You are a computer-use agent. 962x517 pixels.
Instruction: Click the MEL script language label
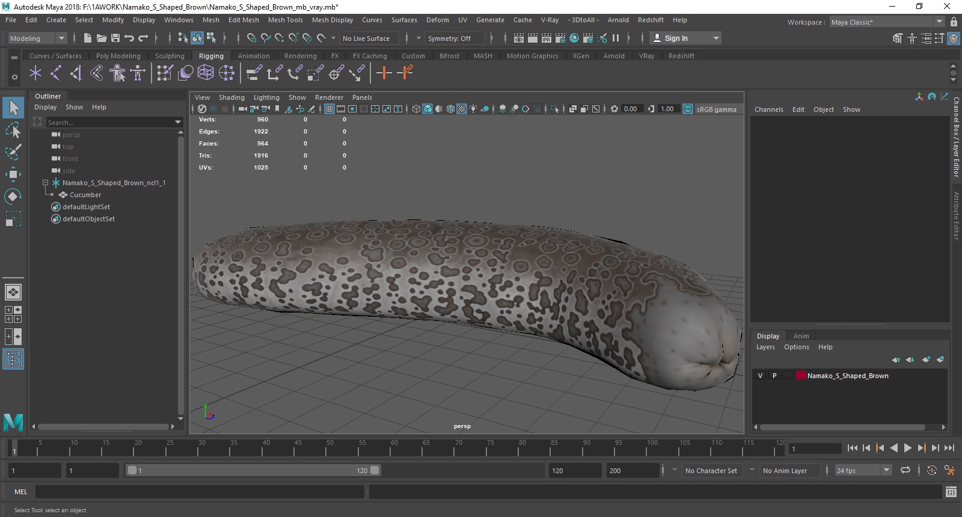21,492
